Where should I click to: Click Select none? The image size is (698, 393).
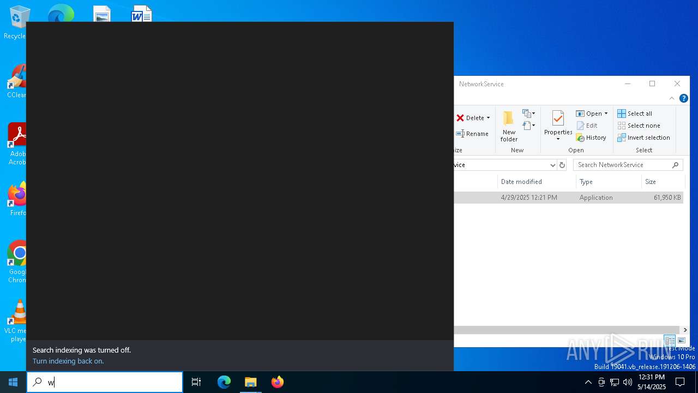[x=639, y=126]
